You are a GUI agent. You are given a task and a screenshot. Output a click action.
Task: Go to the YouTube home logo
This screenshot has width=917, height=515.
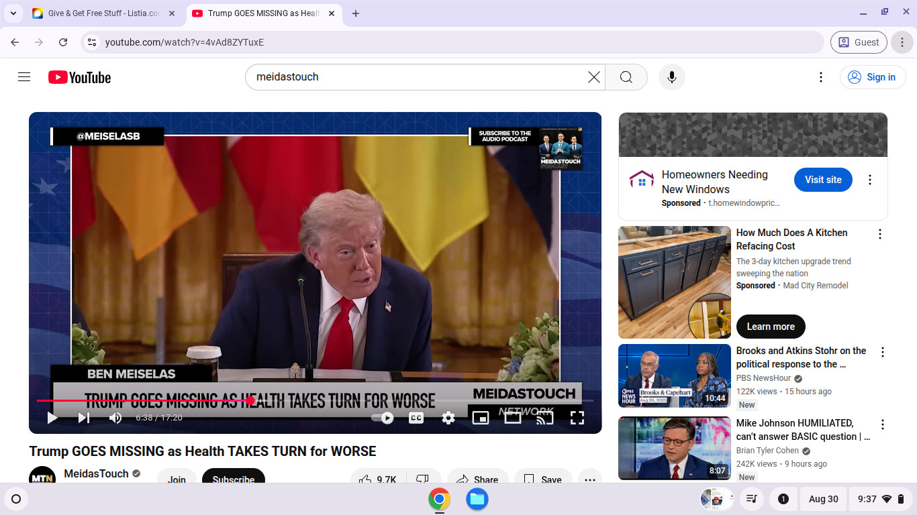[79, 77]
